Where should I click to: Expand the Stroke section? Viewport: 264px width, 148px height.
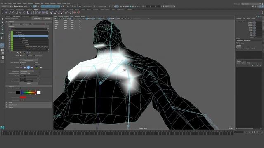[x=7, y=102]
